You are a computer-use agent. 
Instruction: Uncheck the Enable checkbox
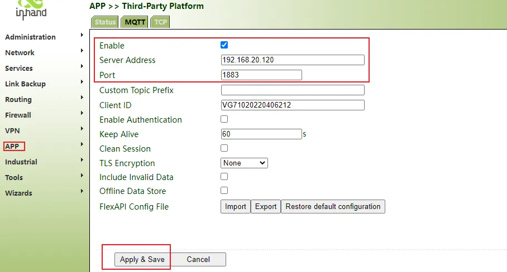tap(224, 45)
